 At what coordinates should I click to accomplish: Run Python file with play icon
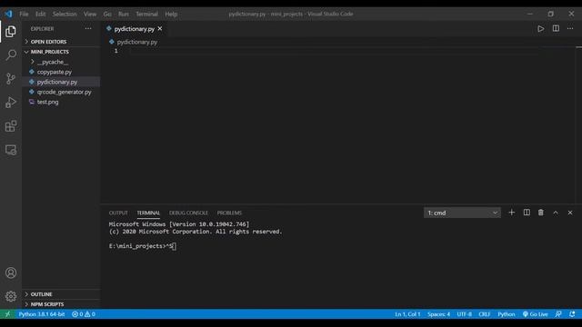pos(541,28)
